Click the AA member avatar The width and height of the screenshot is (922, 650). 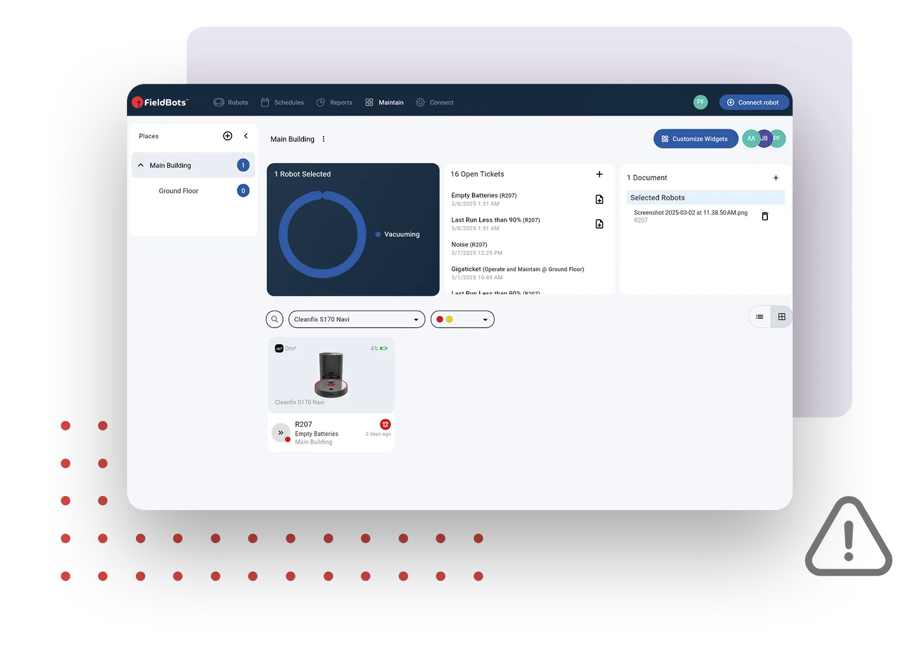click(x=750, y=139)
